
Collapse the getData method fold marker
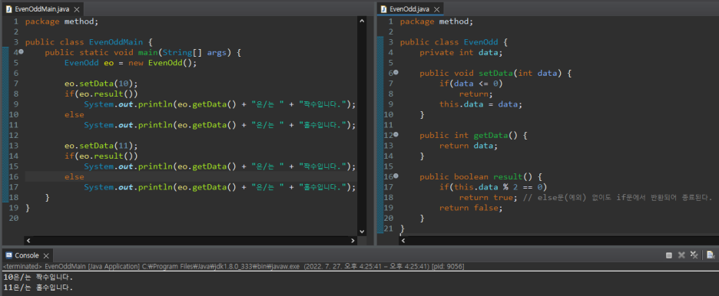click(x=396, y=134)
